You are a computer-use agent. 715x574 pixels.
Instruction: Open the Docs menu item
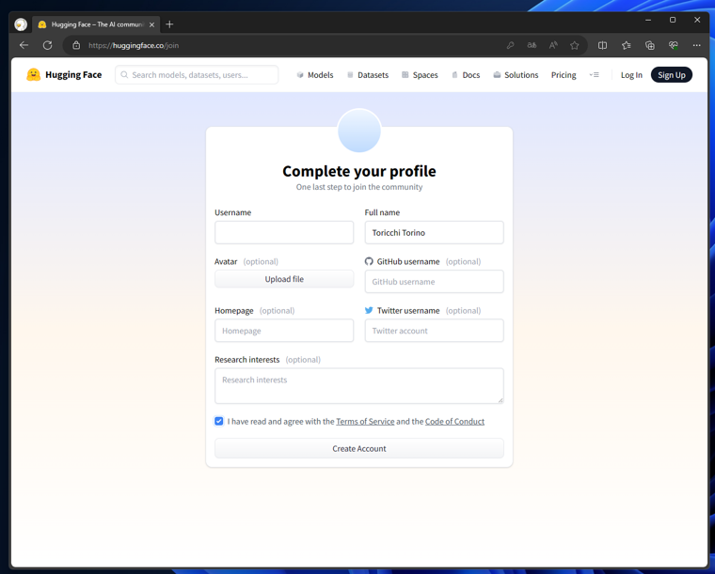(x=466, y=74)
